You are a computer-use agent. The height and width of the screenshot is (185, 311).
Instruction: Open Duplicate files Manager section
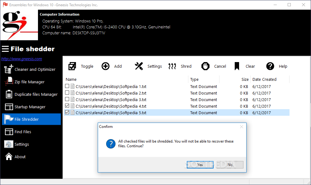click(36, 95)
